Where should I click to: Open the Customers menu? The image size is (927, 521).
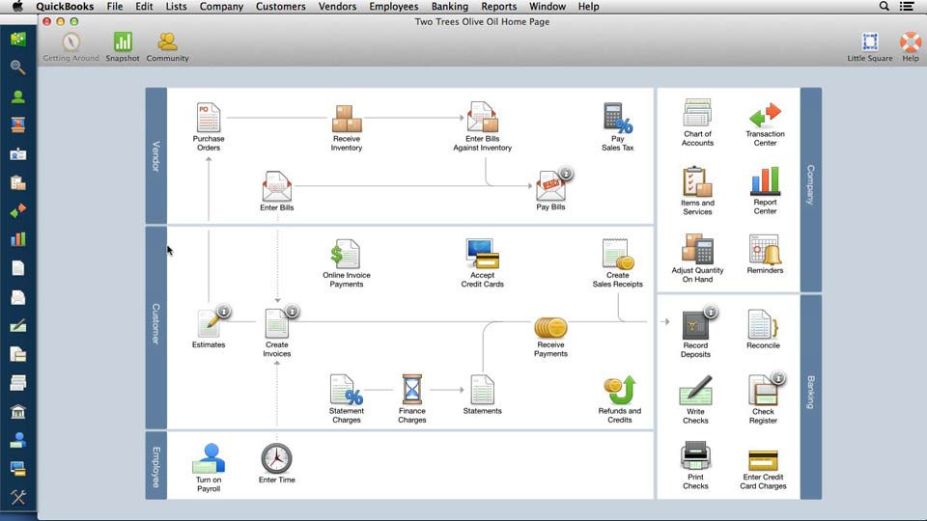coord(281,7)
